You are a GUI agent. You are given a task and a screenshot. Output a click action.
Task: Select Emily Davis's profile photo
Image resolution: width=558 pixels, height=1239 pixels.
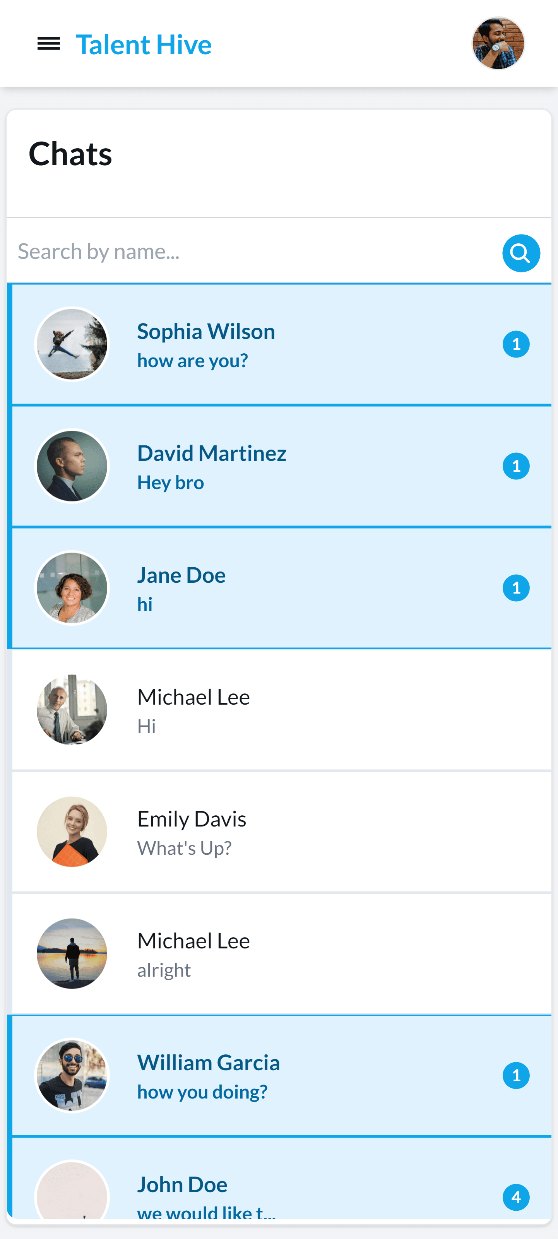[x=72, y=832]
